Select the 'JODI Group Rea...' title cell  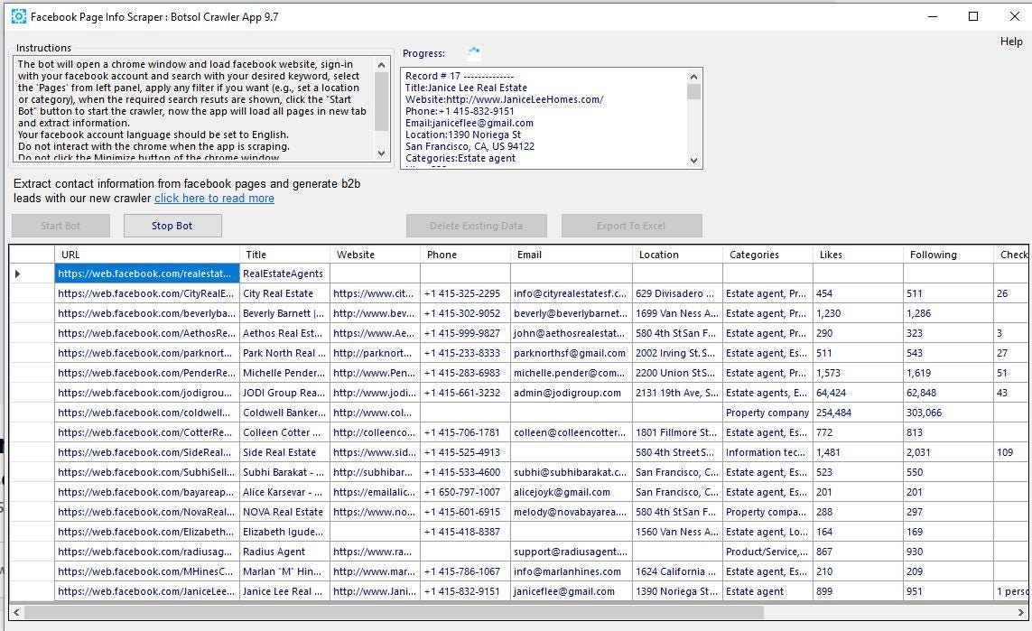[285, 393]
